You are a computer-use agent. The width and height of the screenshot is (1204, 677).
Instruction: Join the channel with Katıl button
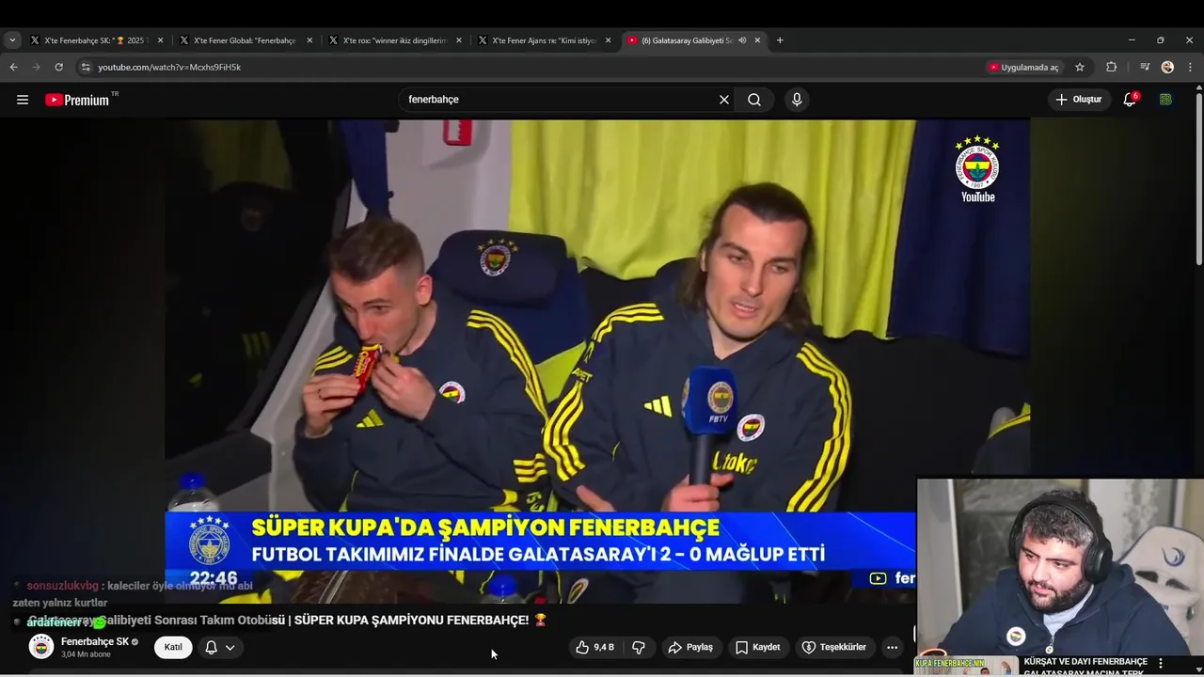173,647
